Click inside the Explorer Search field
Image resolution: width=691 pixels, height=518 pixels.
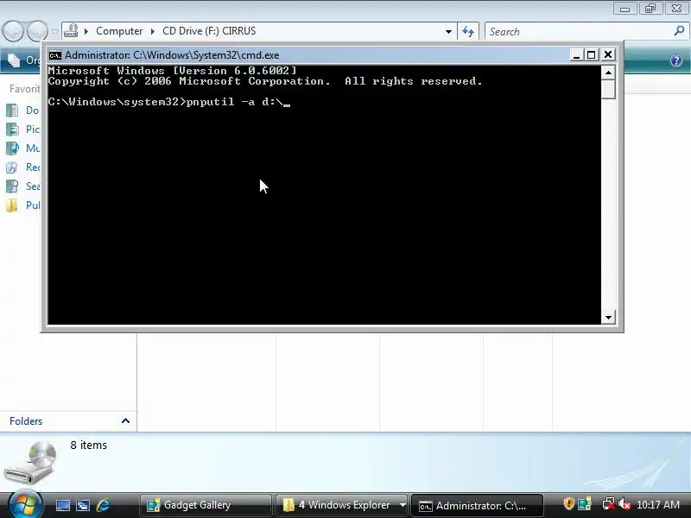coord(578,32)
